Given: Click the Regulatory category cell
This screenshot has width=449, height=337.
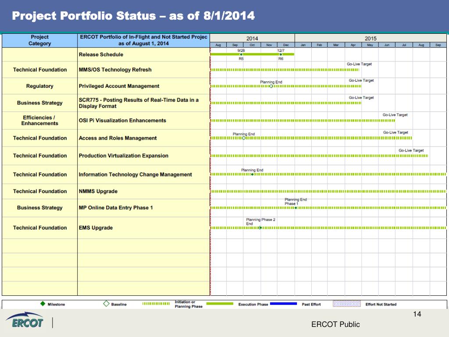Looking at the screenshot, I should 40,86.
